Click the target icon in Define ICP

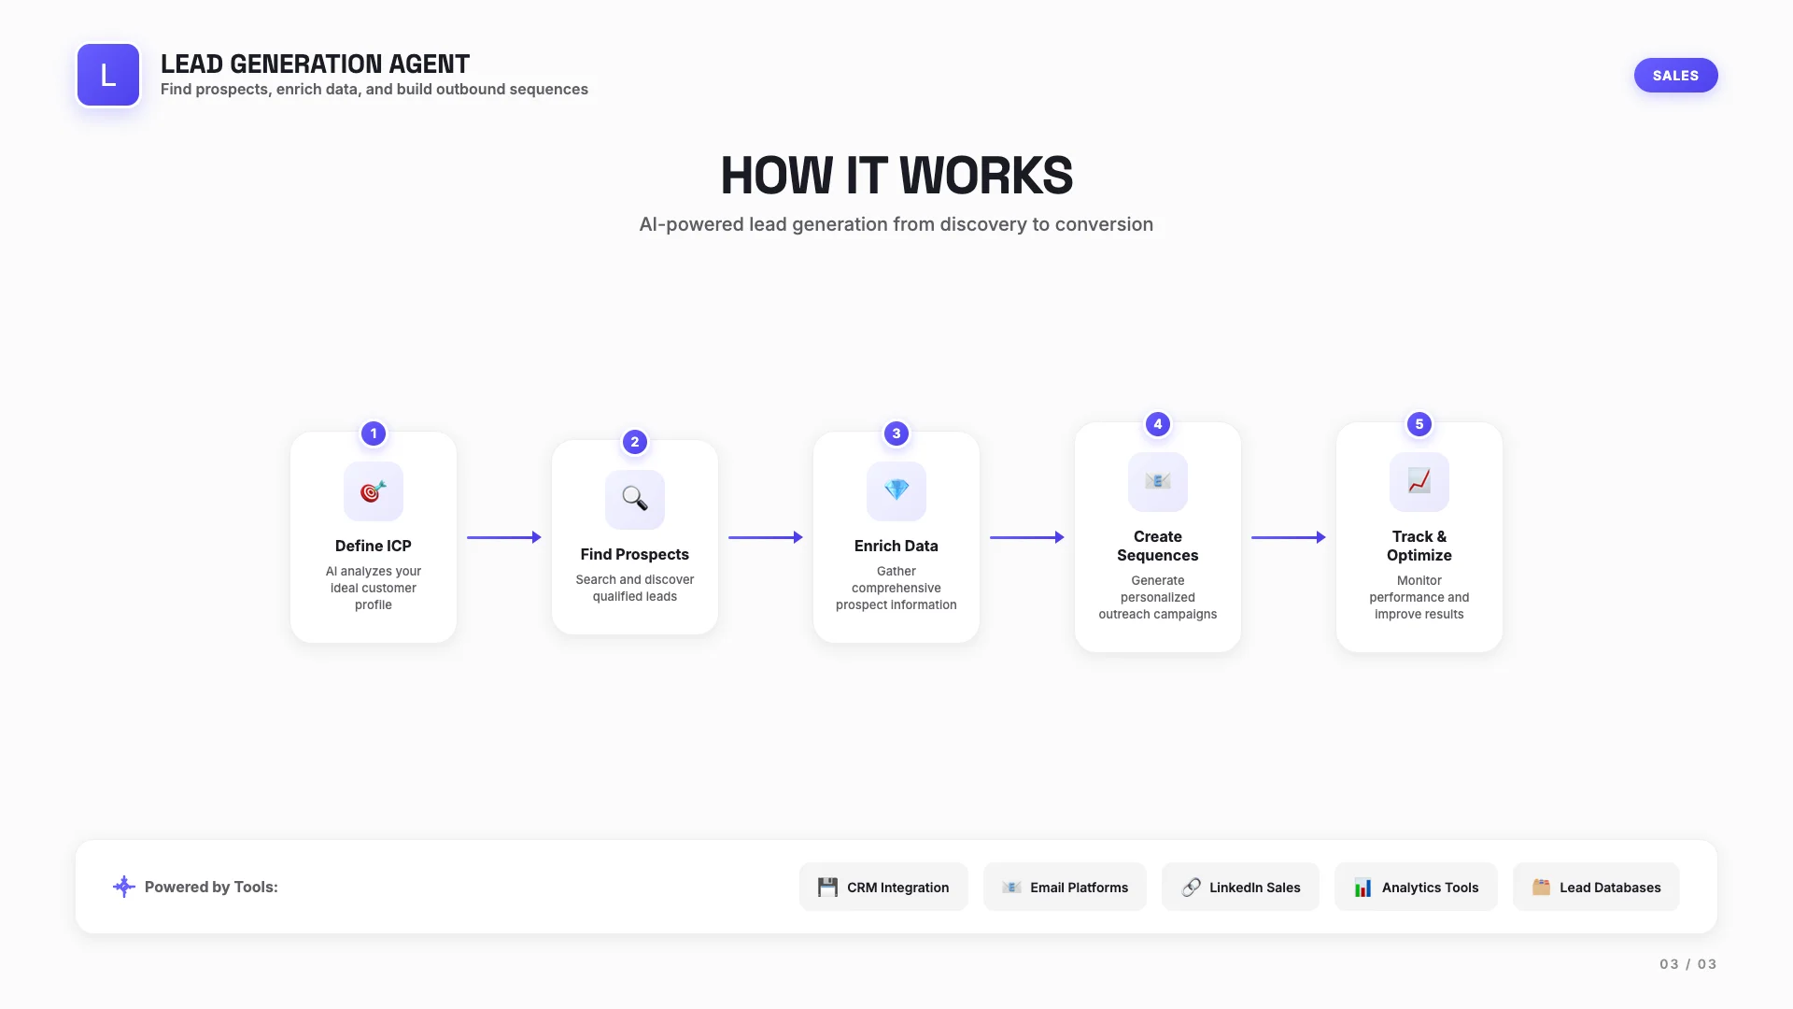(x=374, y=491)
